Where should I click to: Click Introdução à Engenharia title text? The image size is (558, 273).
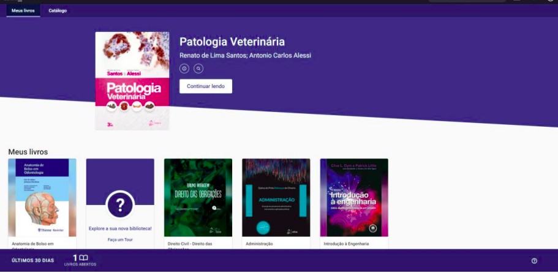(x=346, y=244)
